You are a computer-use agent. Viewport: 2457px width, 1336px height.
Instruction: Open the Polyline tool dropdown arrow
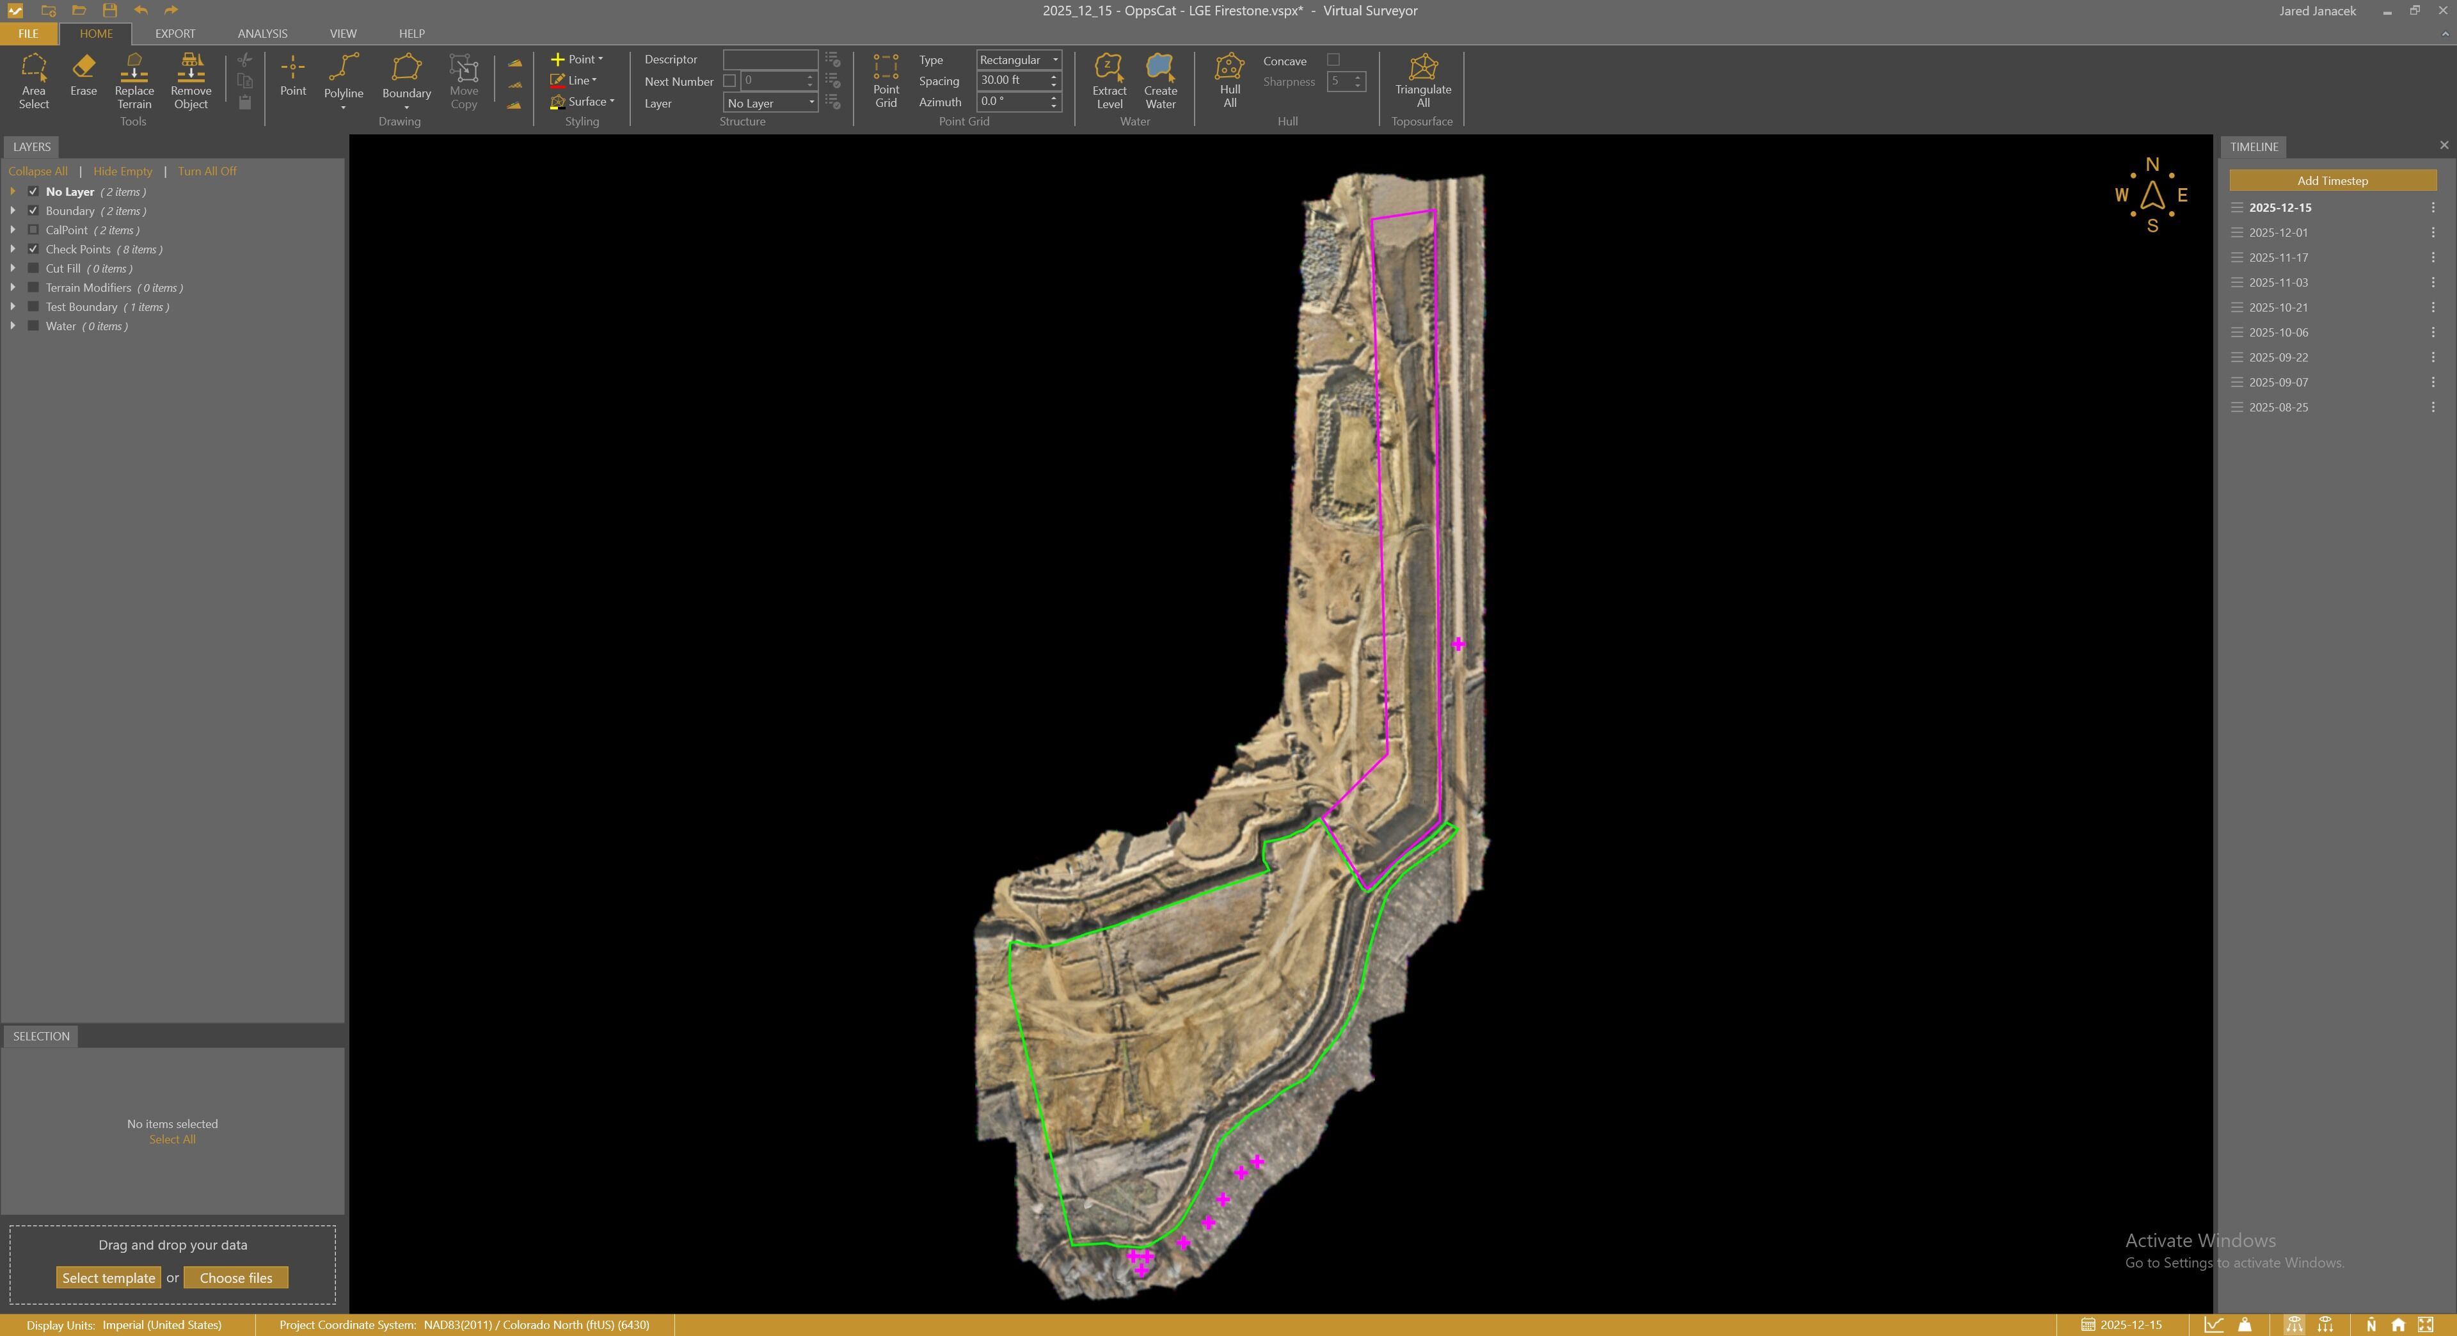point(344,107)
